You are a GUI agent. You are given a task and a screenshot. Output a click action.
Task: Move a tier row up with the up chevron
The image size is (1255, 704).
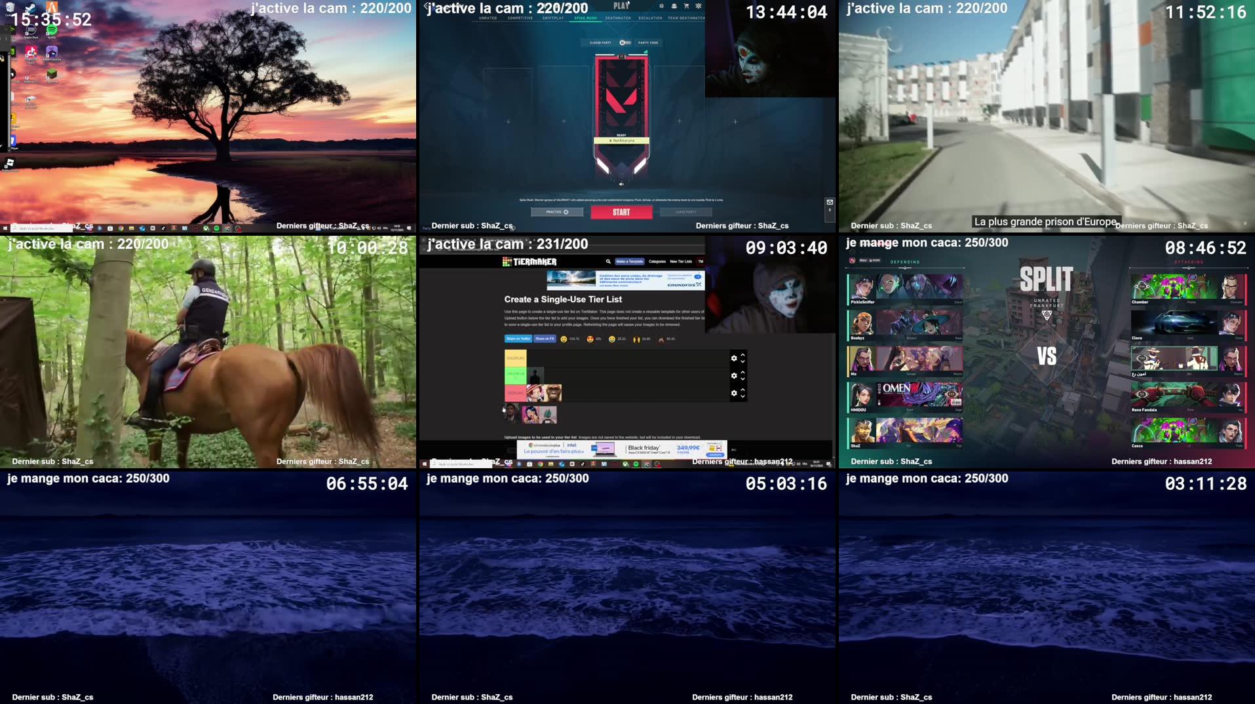[x=743, y=355]
